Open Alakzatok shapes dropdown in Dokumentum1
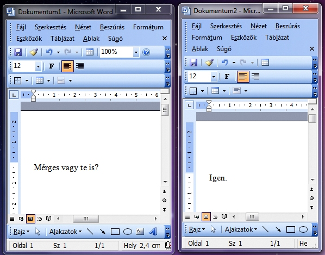The width and height of the screenshot is (325, 255). click(65, 232)
